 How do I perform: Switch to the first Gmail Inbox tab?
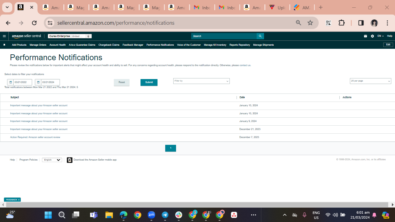[x=202, y=7]
